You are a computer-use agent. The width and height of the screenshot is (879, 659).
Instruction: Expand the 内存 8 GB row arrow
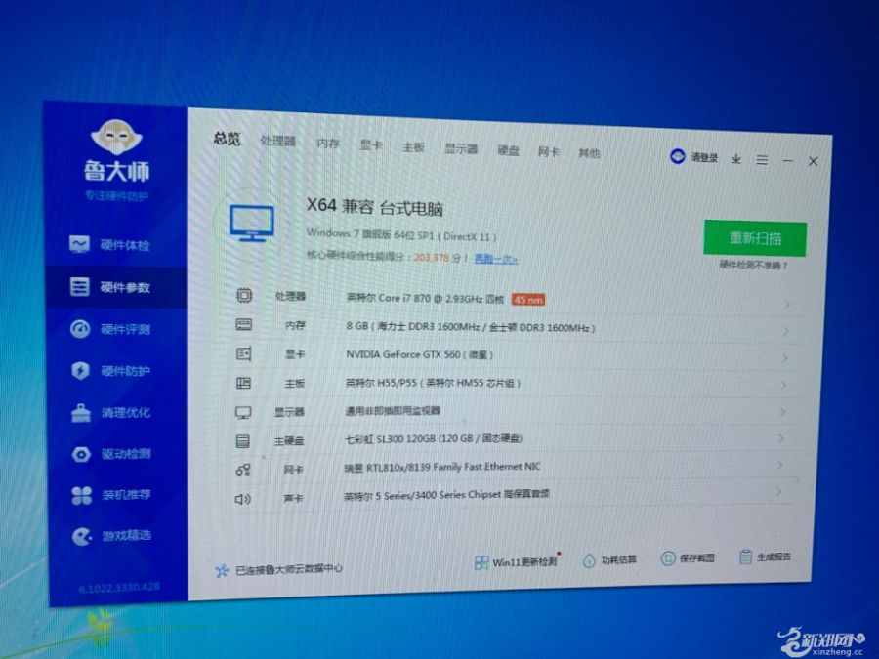pyautogui.click(x=786, y=331)
